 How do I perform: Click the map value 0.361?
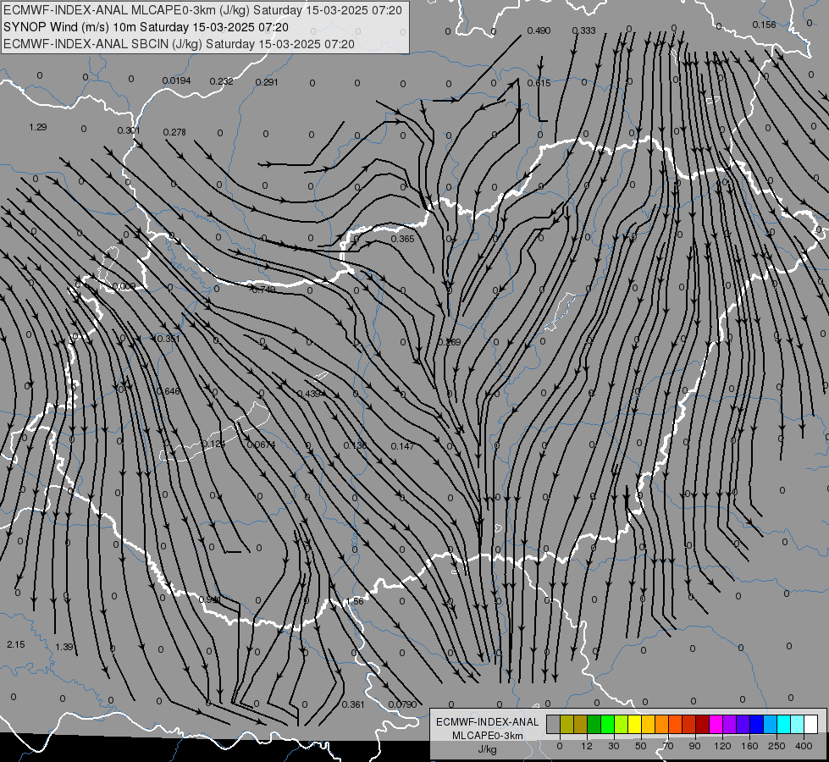[x=353, y=704]
